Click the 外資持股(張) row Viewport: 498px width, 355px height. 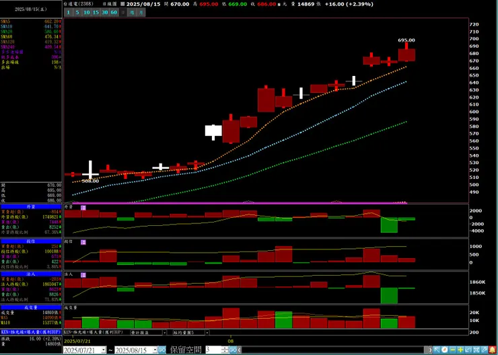31,217
